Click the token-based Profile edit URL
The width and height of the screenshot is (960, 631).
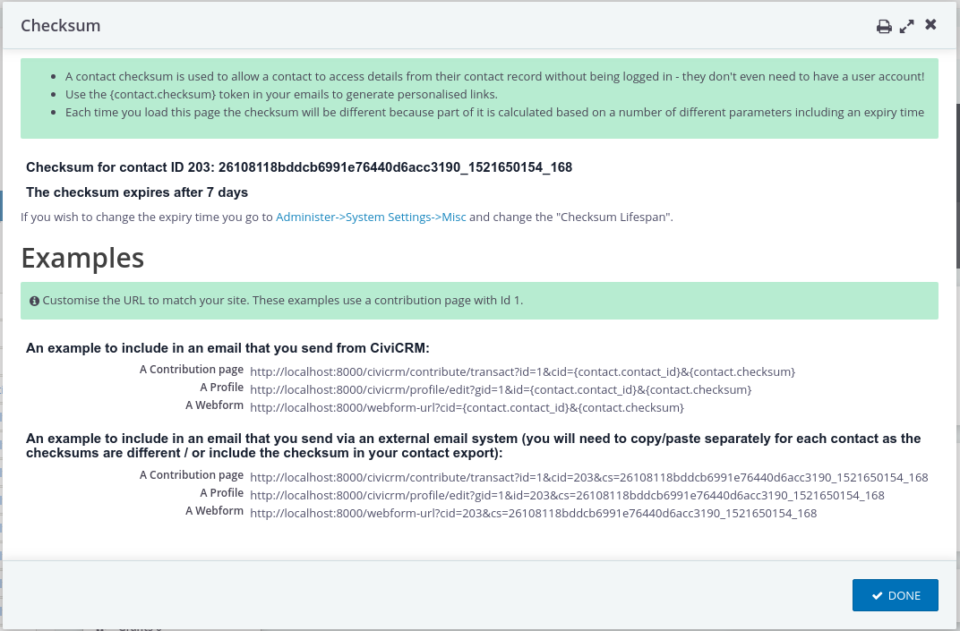[x=501, y=390]
